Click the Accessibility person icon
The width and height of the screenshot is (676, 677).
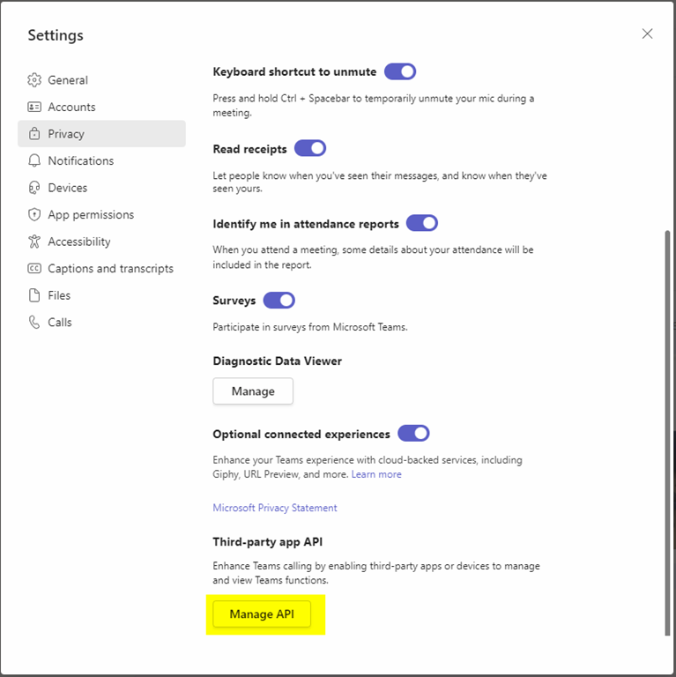pos(34,242)
